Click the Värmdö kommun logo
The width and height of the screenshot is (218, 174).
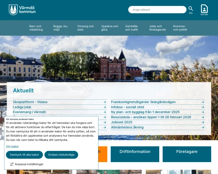(22, 10)
